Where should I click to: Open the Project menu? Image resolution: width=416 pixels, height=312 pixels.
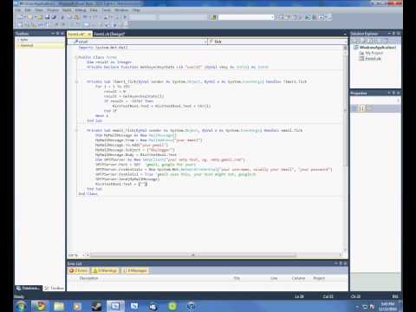(x=53, y=10)
